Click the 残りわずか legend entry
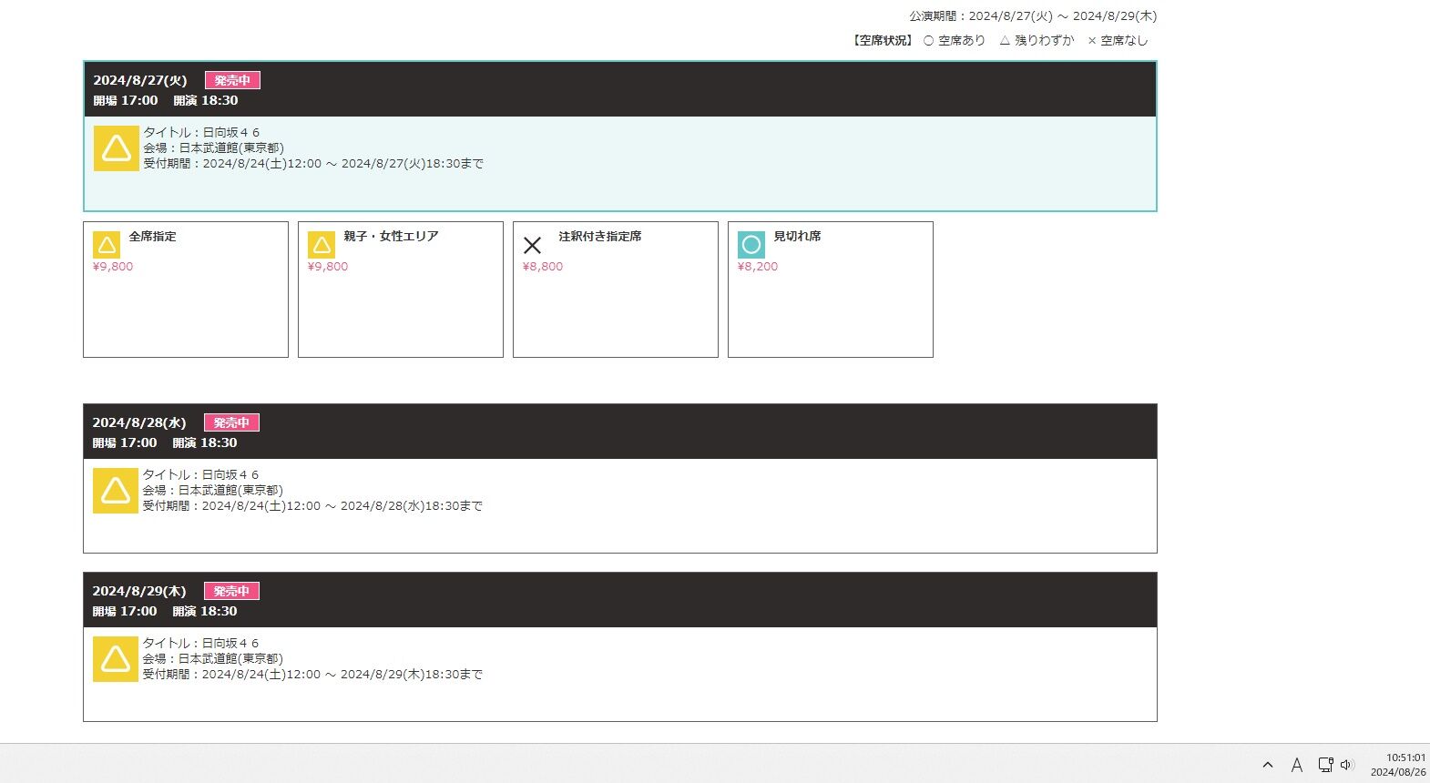 [x=1037, y=41]
